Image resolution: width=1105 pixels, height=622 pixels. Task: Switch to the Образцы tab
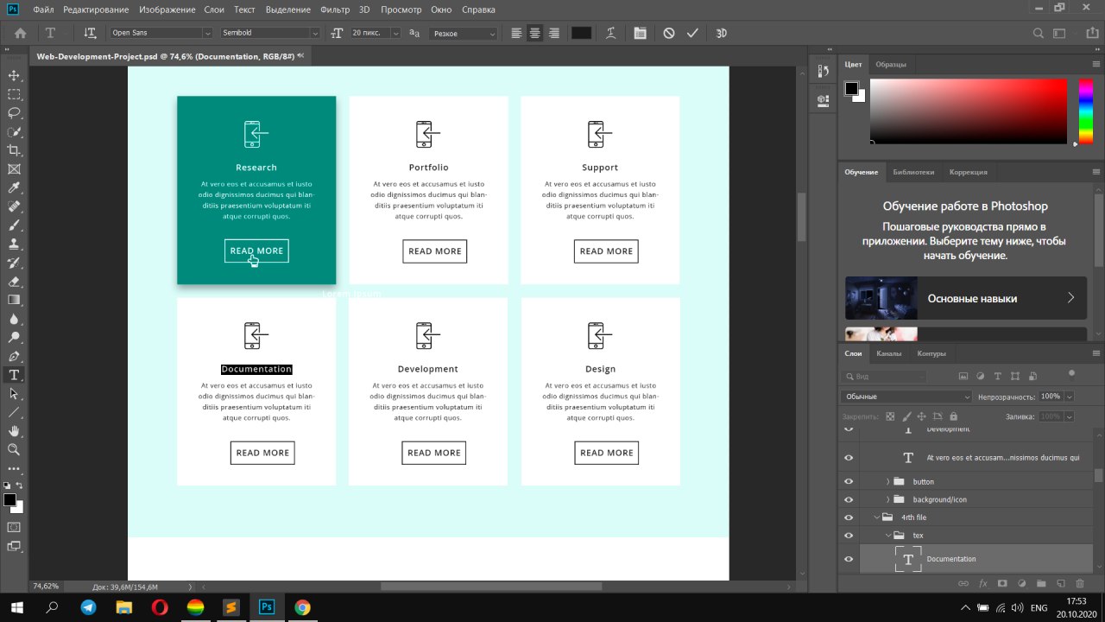891,65
